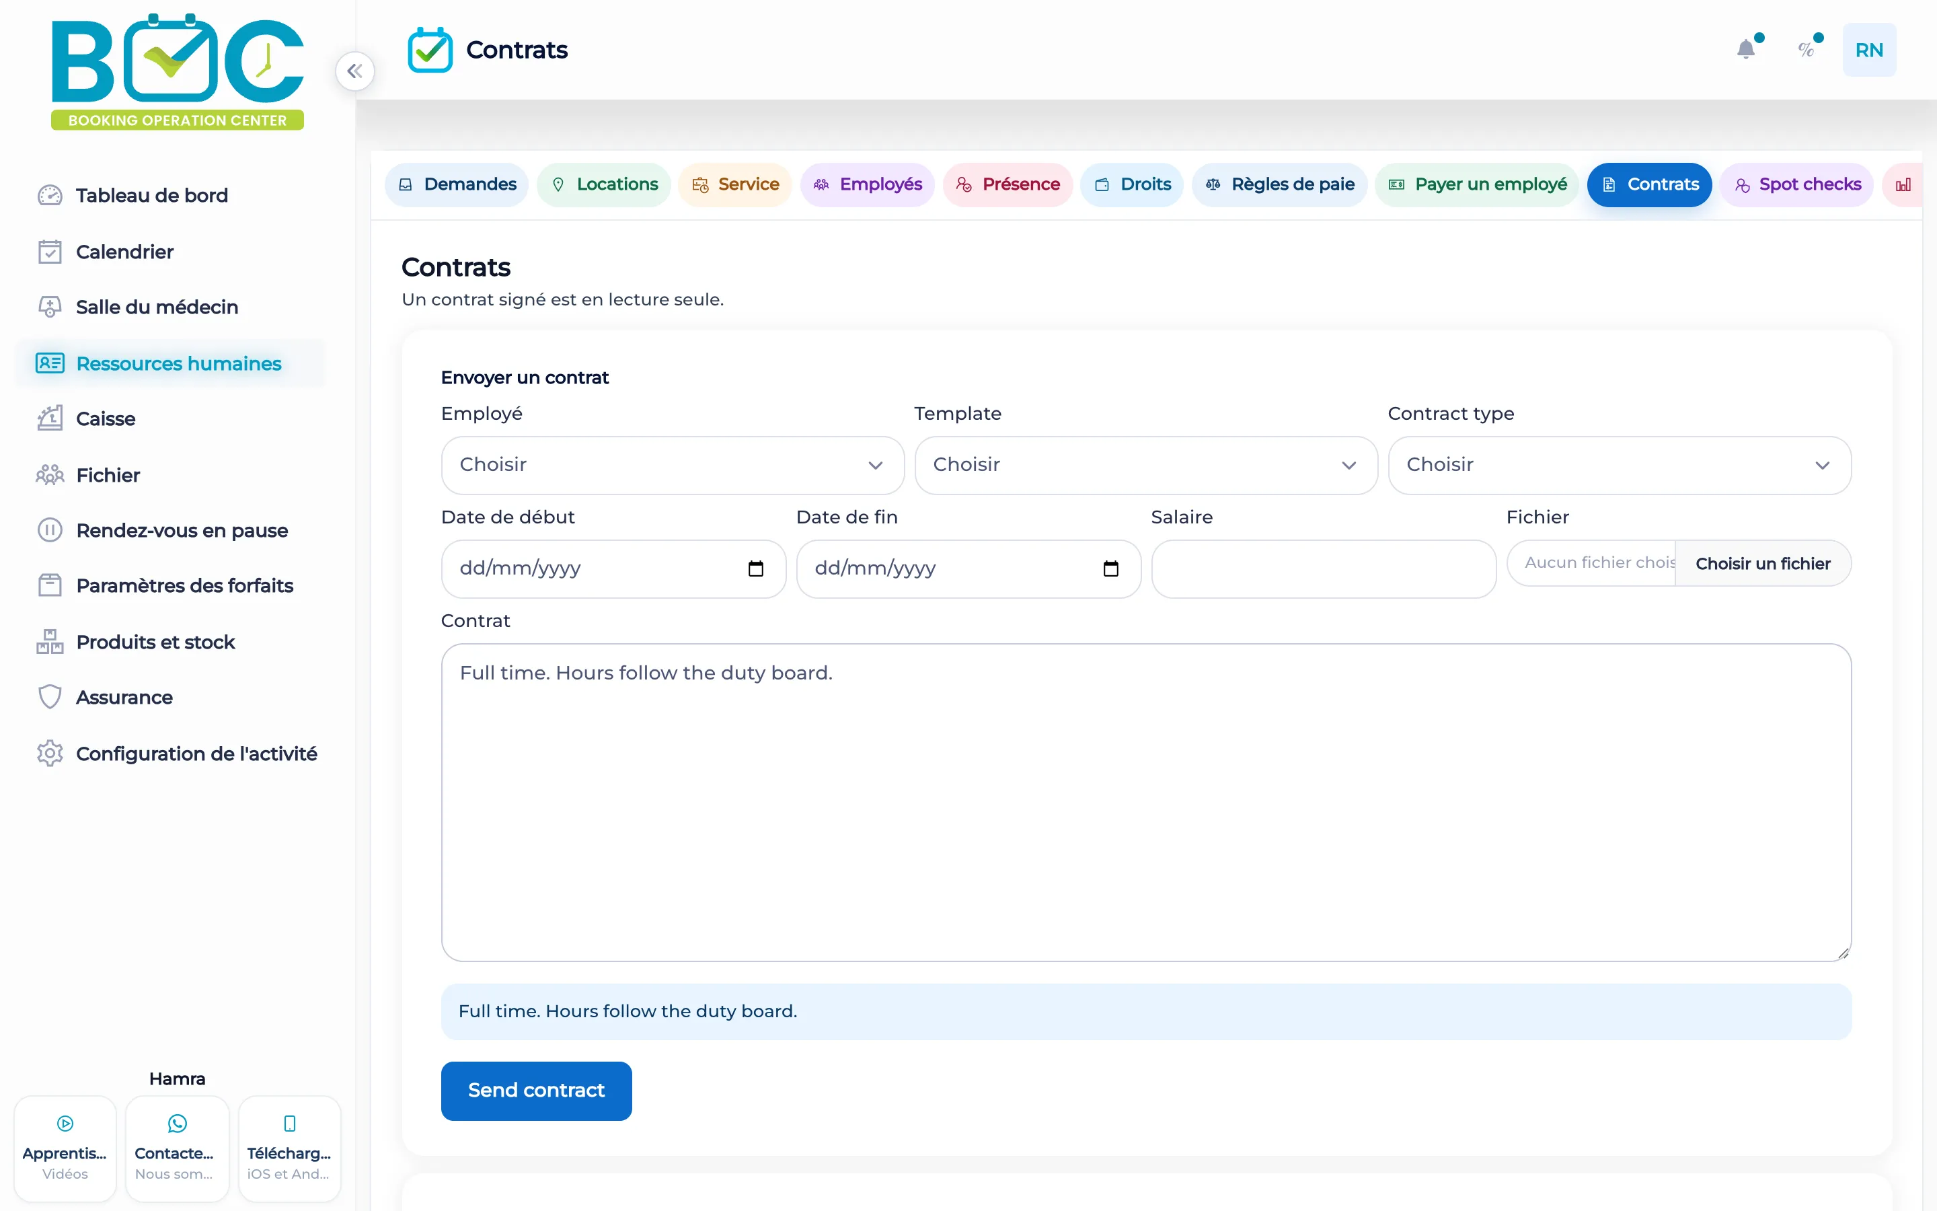Click the BOC Booking Operation Center logo
Image resolution: width=1937 pixels, height=1211 pixels.
[178, 72]
